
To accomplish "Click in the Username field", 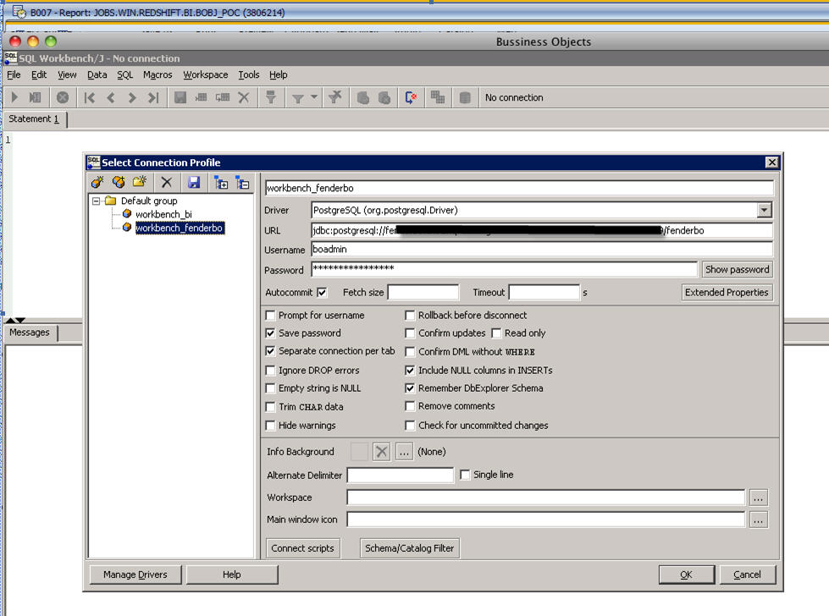I will (542, 250).
